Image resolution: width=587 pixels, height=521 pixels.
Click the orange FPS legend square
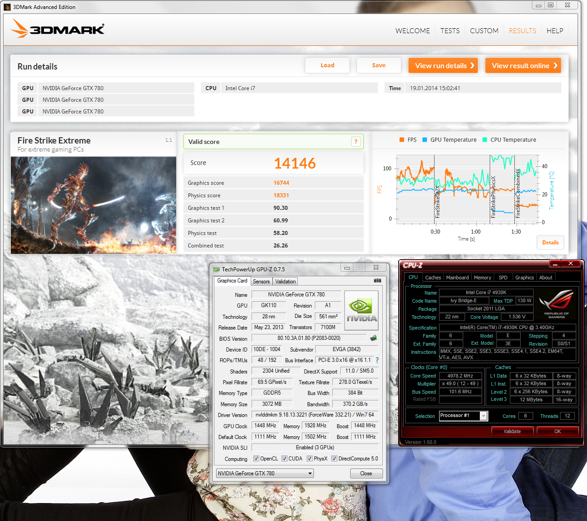click(402, 140)
